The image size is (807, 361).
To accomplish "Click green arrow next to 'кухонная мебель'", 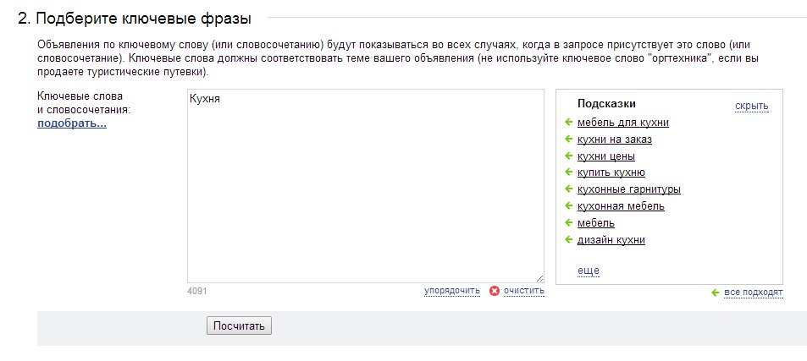I will click(x=569, y=206).
